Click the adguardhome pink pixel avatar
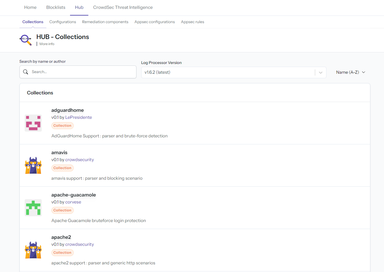384x272 pixels. (x=33, y=123)
